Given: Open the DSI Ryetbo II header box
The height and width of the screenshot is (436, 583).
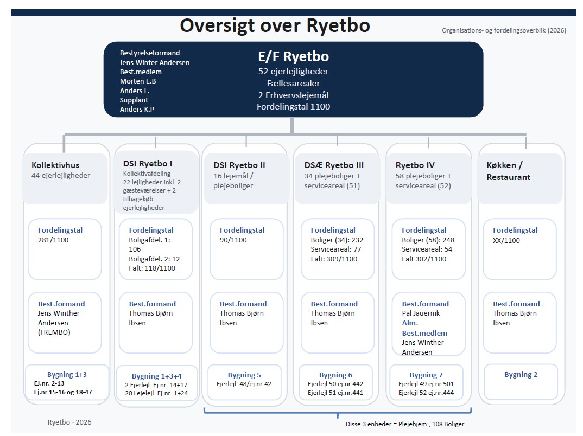Looking at the screenshot, I should (x=246, y=178).
